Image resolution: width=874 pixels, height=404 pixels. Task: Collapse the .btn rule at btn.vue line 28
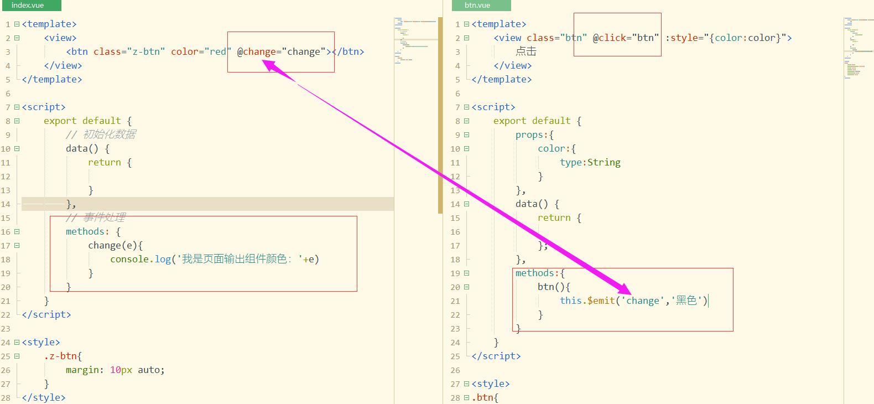tap(466, 398)
